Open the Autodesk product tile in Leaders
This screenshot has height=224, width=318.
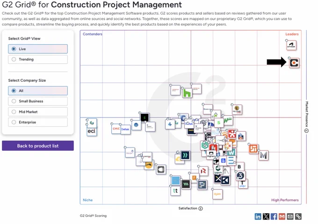291,45
